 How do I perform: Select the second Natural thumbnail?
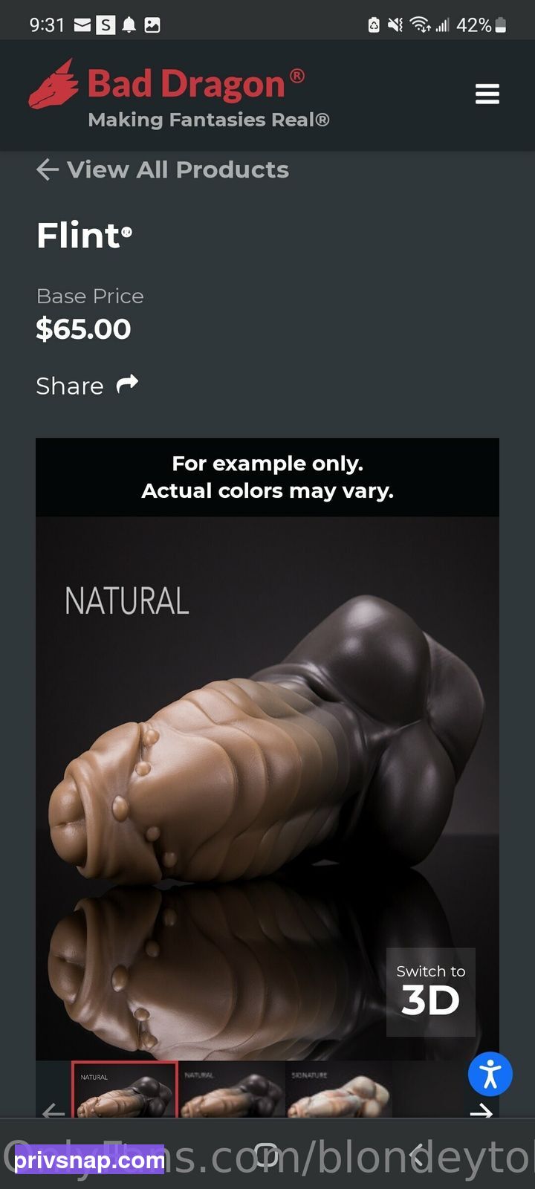click(232, 1090)
